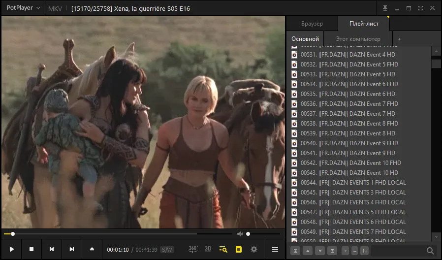Screen dimensions: 442x260
Task: Select '00540. ||FR.DAZN|| DAZN Event 9 FHD'
Action: pyautogui.click(x=359, y=143)
